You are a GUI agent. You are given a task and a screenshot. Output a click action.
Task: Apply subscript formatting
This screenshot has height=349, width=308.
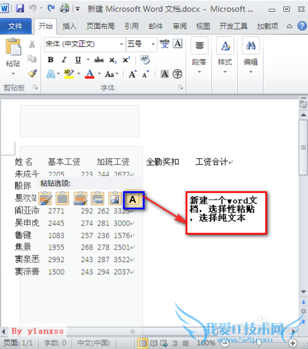[113, 60]
